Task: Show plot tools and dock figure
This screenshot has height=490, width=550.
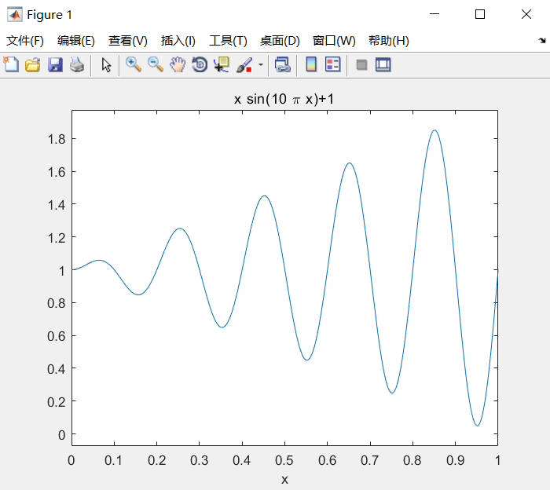Action: click(x=383, y=65)
